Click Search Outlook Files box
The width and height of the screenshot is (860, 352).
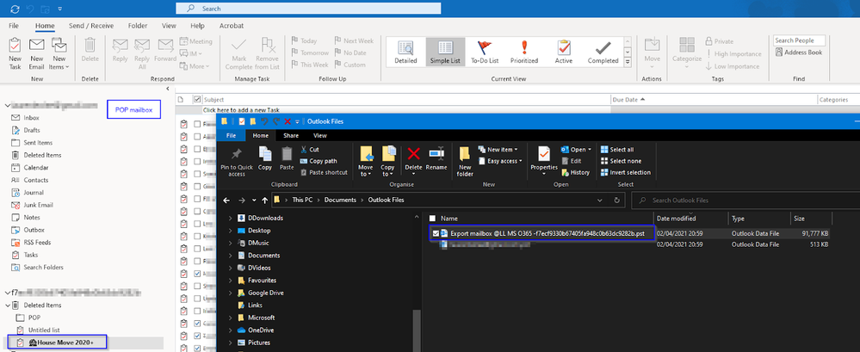[x=746, y=201]
